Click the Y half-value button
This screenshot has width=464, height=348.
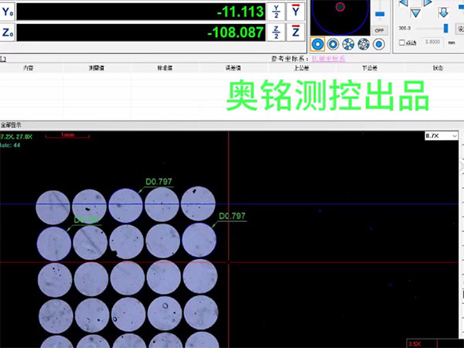click(x=276, y=11)
